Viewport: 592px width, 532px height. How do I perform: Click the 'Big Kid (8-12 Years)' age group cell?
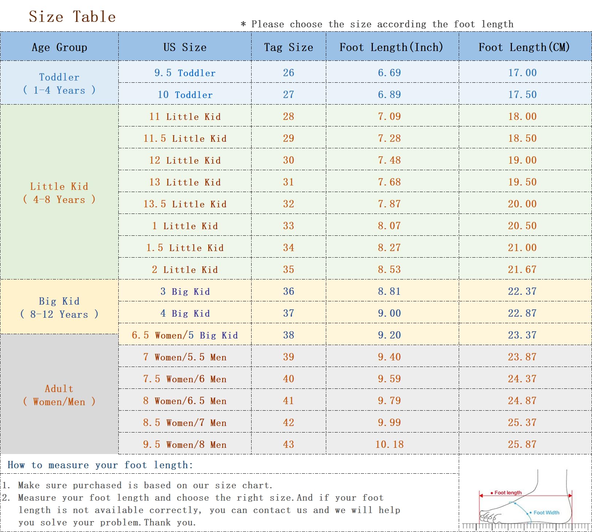59,308
